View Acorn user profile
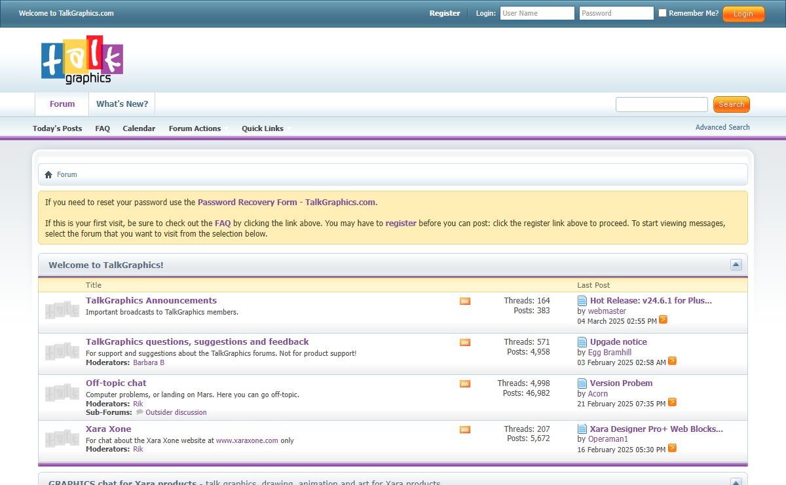The image size is (786, 485). (x=598, y=394)
